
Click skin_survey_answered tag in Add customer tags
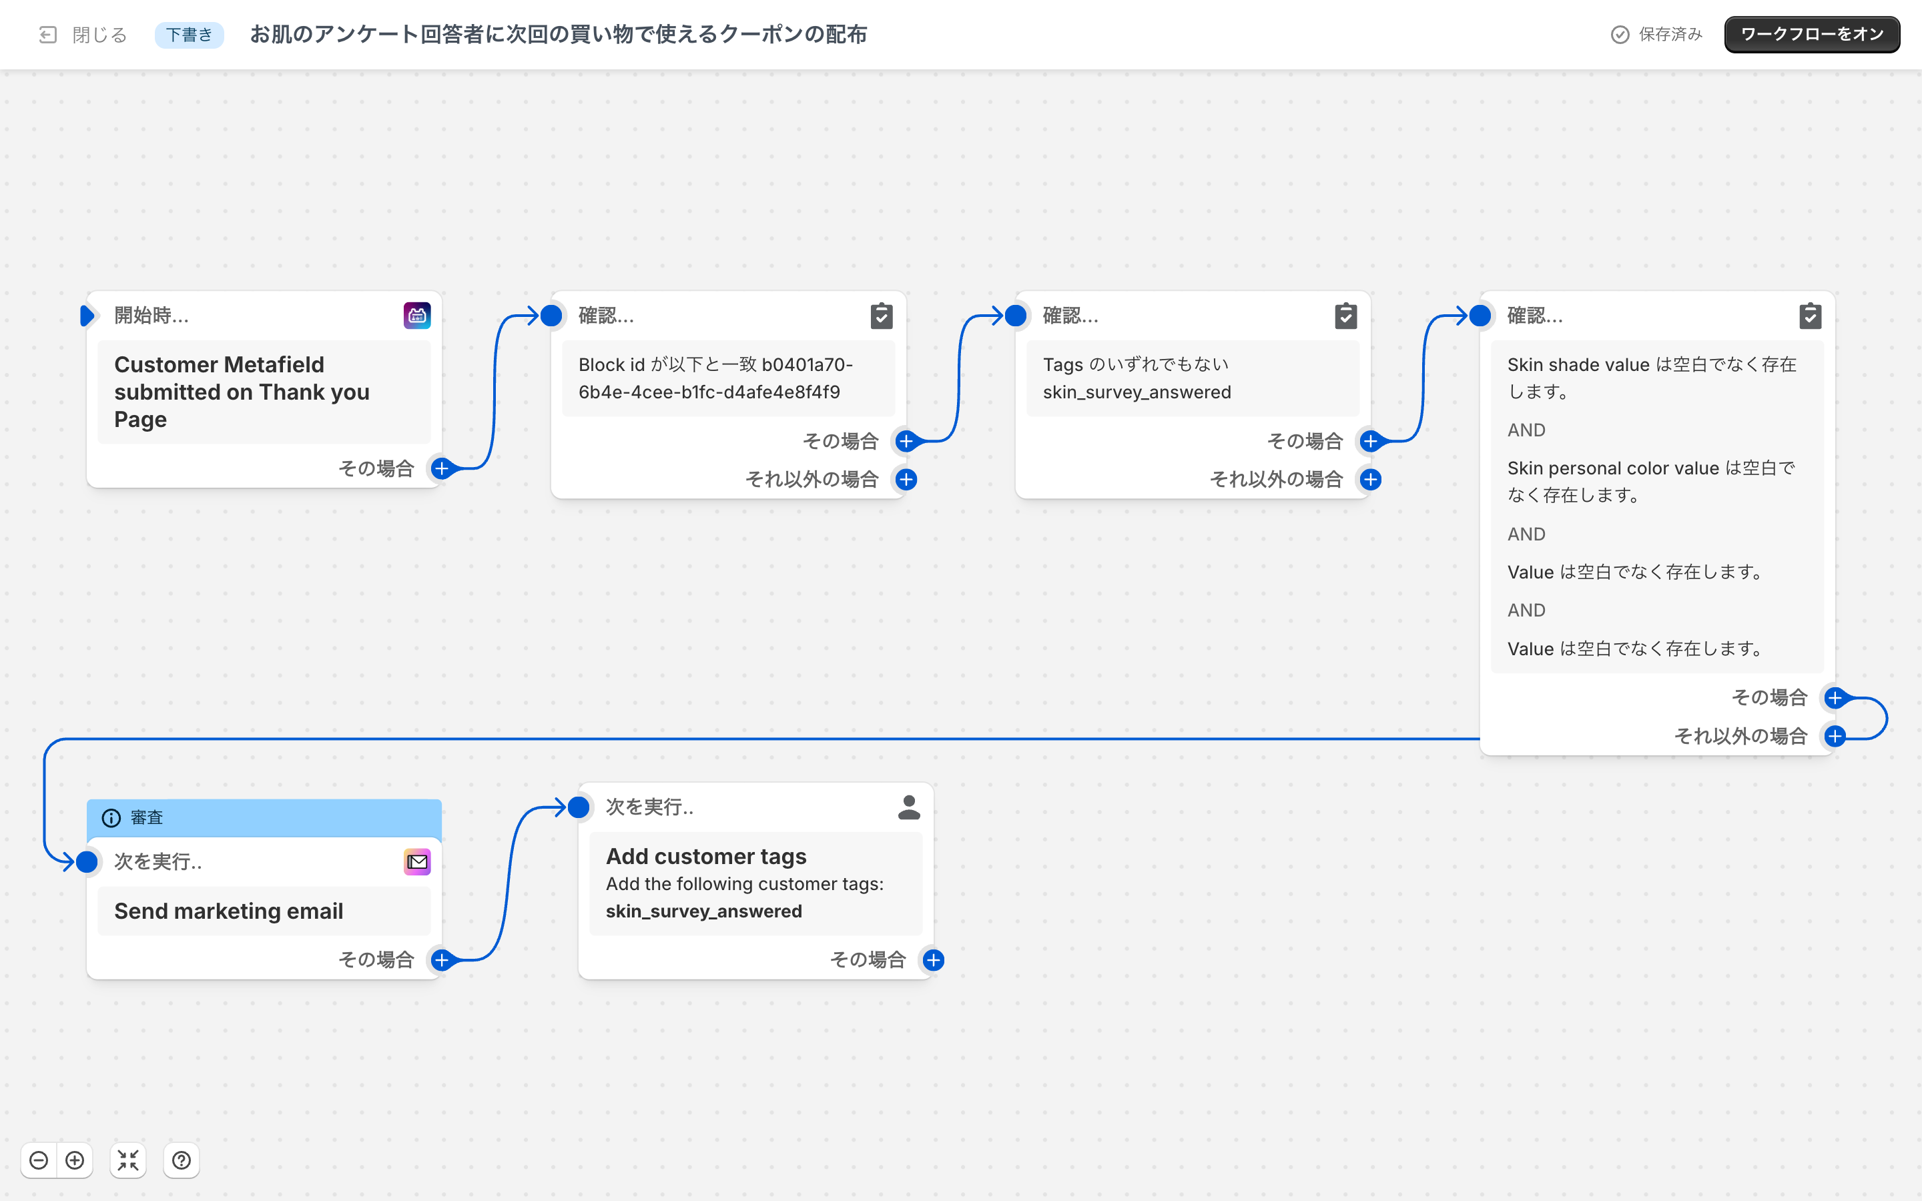point(703,911)
